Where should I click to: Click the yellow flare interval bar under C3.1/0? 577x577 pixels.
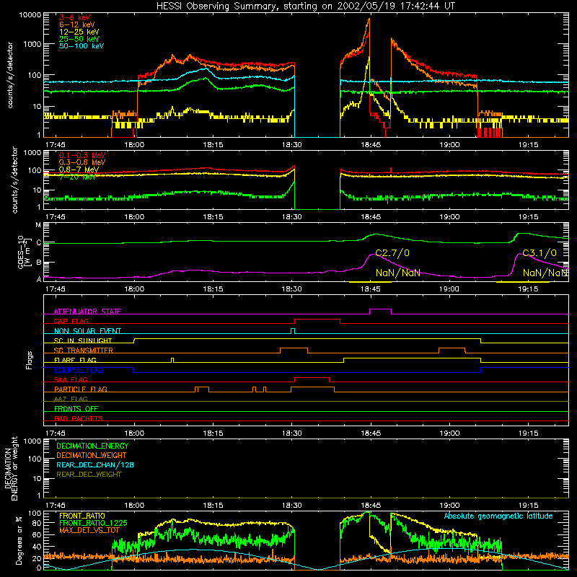coord(522,282)
